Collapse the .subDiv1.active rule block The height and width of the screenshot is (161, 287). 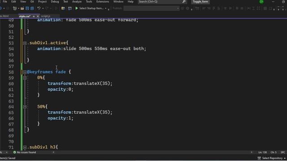click(25, 43)
